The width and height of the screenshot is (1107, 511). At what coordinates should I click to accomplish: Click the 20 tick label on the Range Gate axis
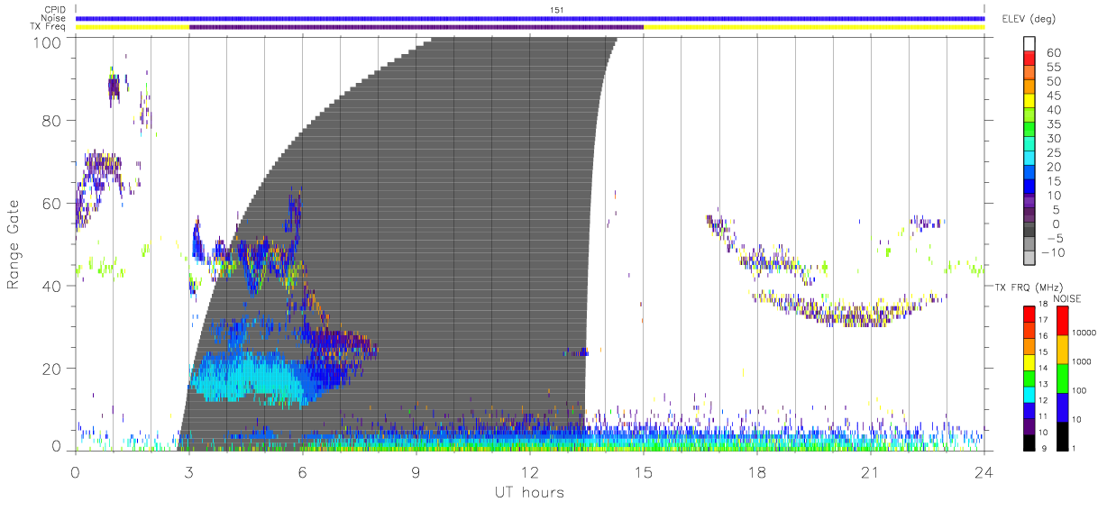(x=52, y=370)
